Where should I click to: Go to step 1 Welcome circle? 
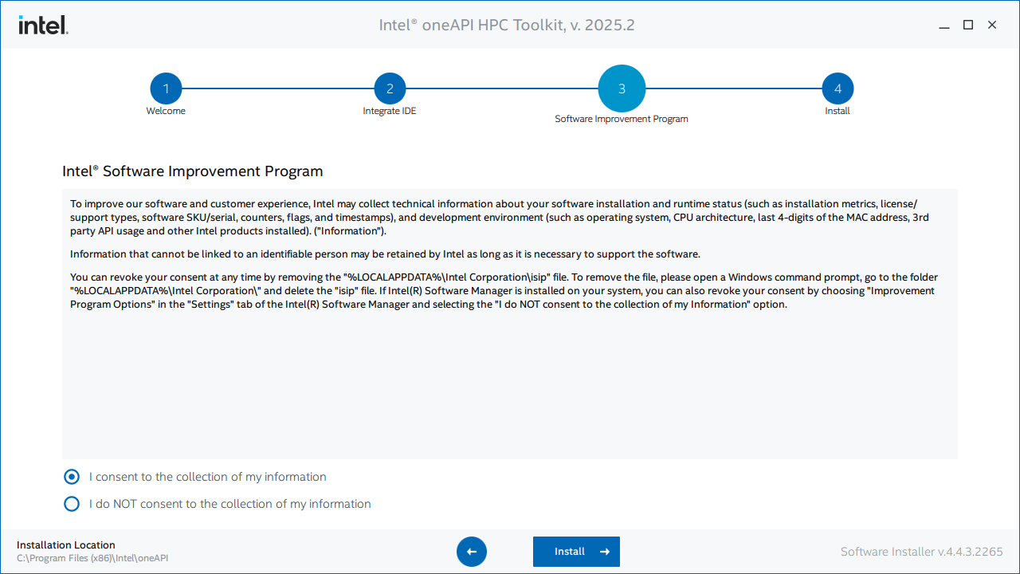(x=166, y=88)
